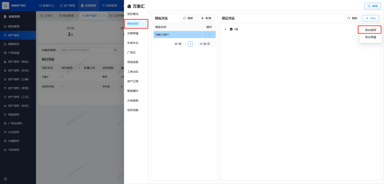Screen dimensions: 384x184
Task: Open 车辆资料 in the left sidebar
Action: [18, 141]
